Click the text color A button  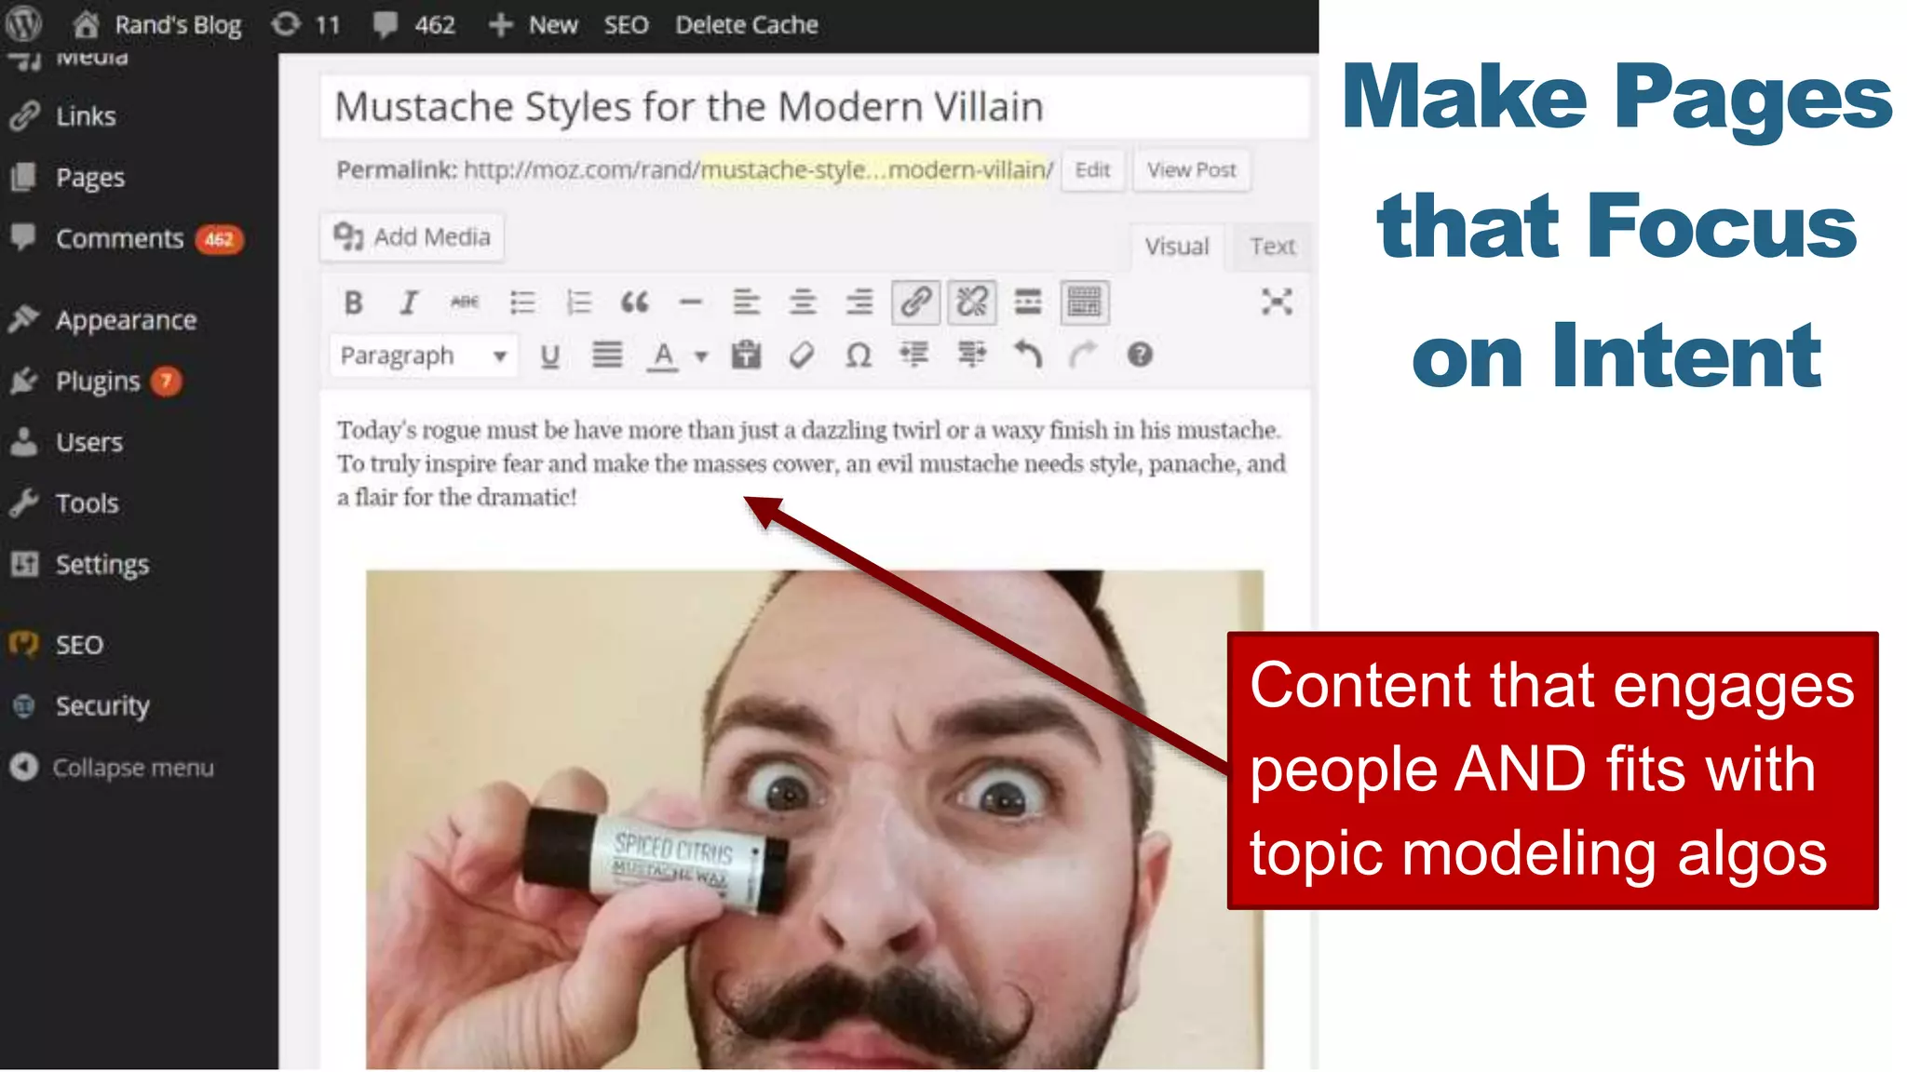click(x=662, y=355)
